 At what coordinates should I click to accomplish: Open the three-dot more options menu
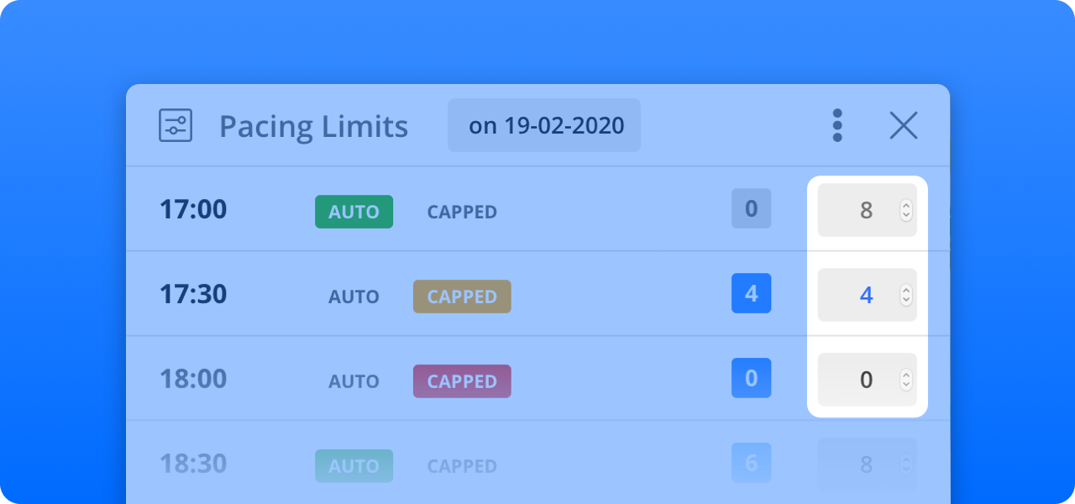point(836,125)
